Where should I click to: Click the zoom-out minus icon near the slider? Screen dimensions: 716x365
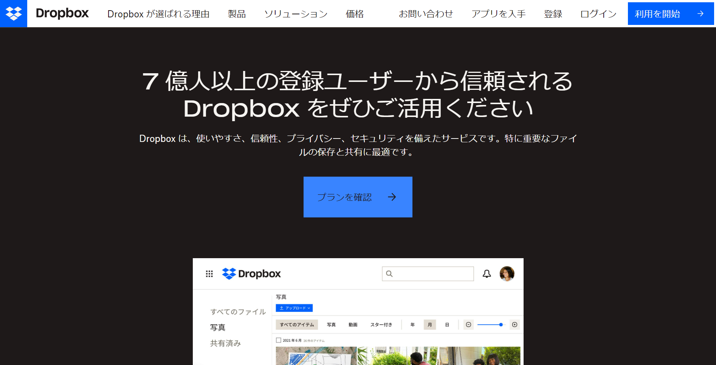468,325
